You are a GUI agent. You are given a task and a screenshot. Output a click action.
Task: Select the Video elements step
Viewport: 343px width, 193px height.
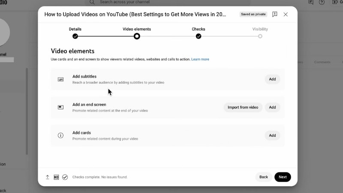(137, 29)
